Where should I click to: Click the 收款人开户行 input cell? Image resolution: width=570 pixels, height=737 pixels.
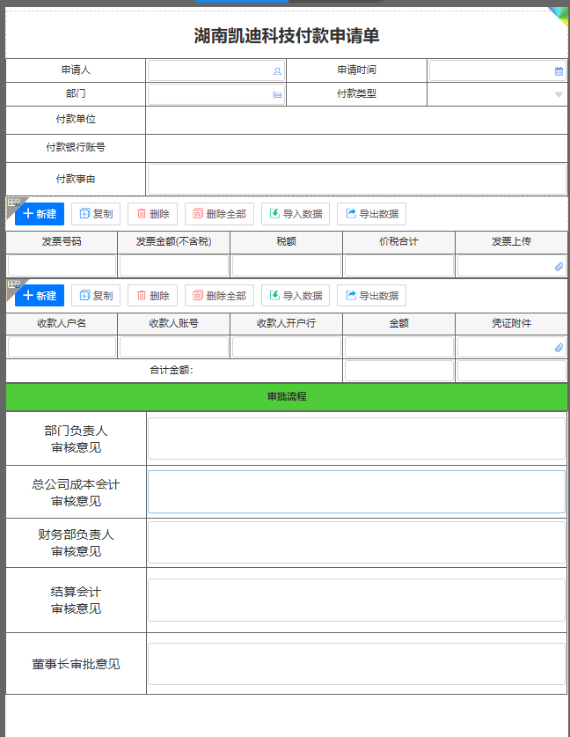(x=287, y=347)
